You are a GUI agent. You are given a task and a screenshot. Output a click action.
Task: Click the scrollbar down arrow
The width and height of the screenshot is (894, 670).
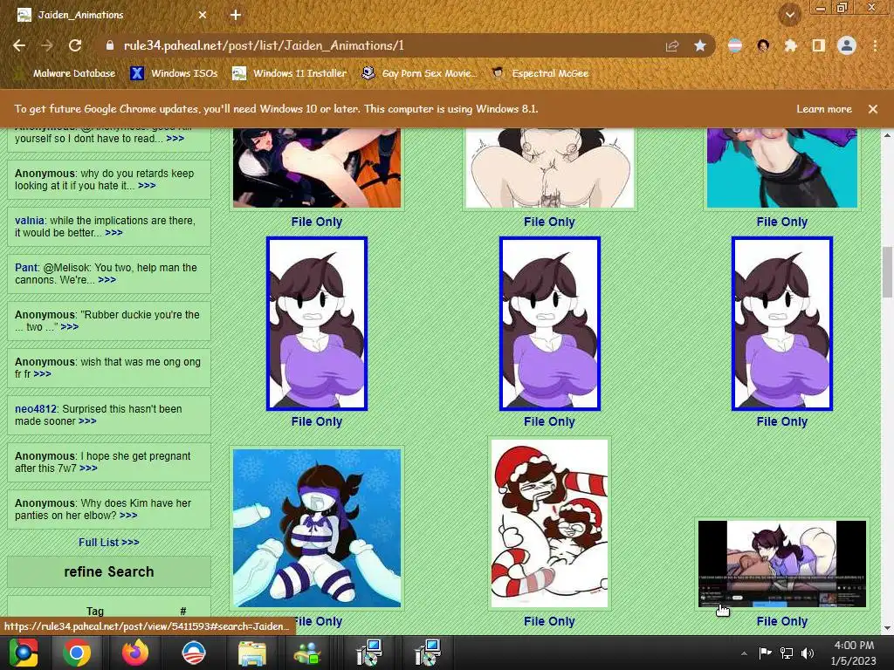coord(887,628)
